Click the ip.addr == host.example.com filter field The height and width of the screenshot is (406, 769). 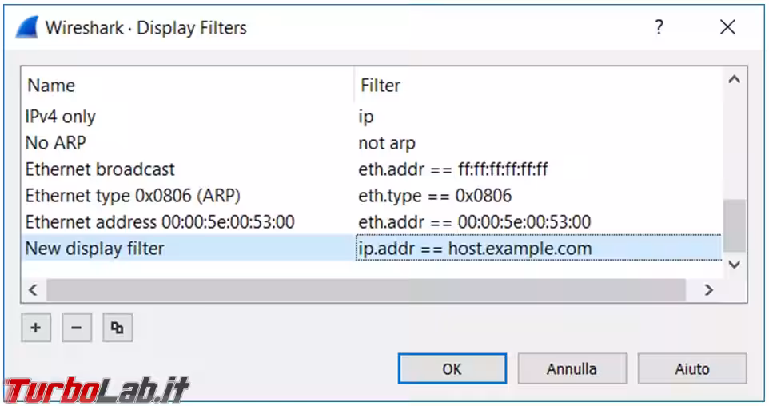point(536,249)
